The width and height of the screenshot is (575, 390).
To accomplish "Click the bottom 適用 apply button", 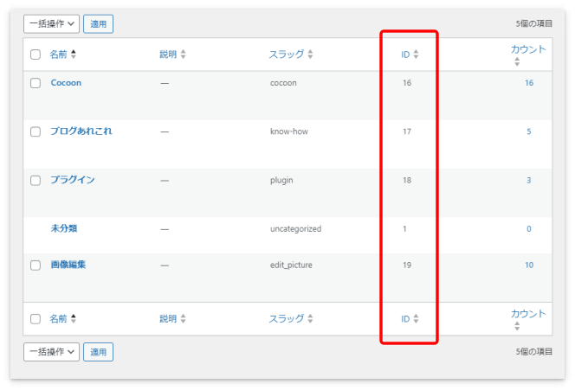I will click(98, 352).
